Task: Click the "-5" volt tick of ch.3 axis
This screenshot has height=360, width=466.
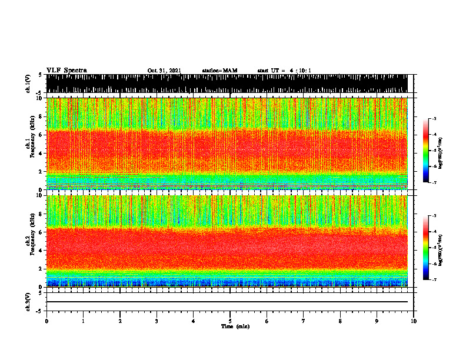Action: [x=39, y=311]
